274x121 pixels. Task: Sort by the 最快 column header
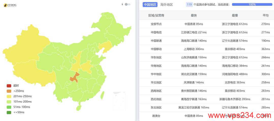194,15
